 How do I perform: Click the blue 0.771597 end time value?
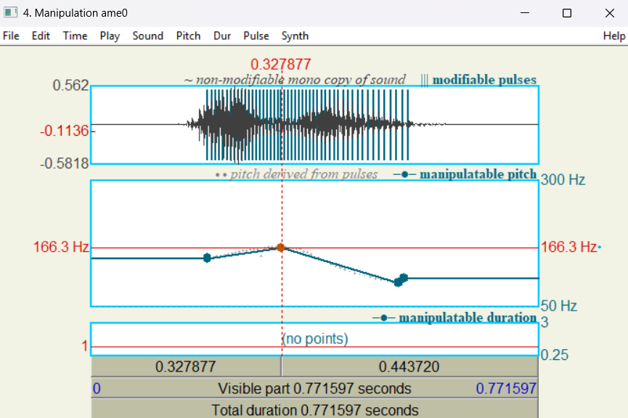(x=506, y=388)
